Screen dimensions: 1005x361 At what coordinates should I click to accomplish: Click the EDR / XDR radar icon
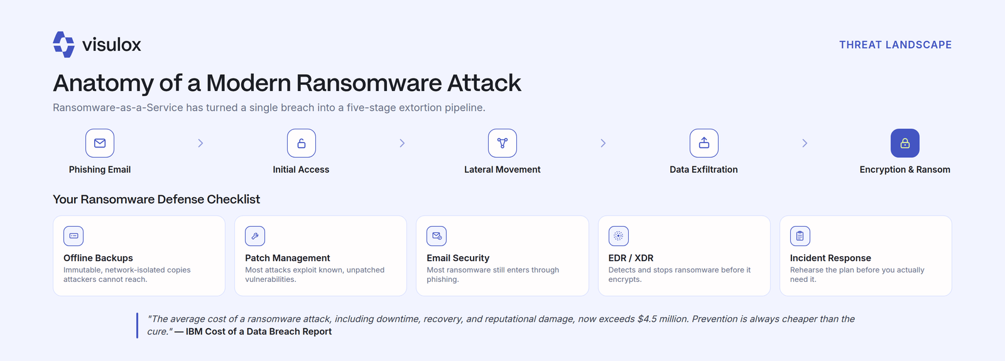pyautogui.click(x=619, y=236)
